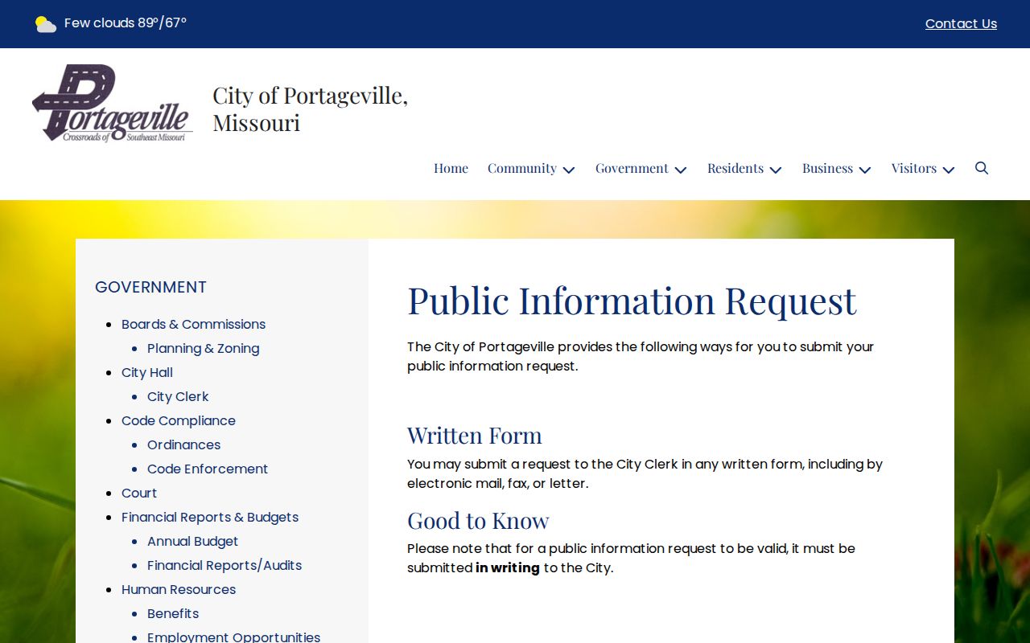Expand the Community menu chevron
1030x643 pixels.
click(x=569, y=170)
